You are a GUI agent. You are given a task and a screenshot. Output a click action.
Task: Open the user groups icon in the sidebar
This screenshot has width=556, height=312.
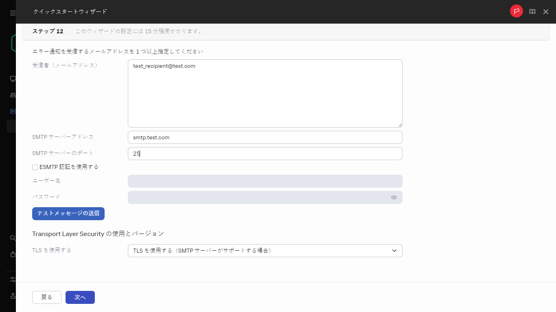pos(12,95)
